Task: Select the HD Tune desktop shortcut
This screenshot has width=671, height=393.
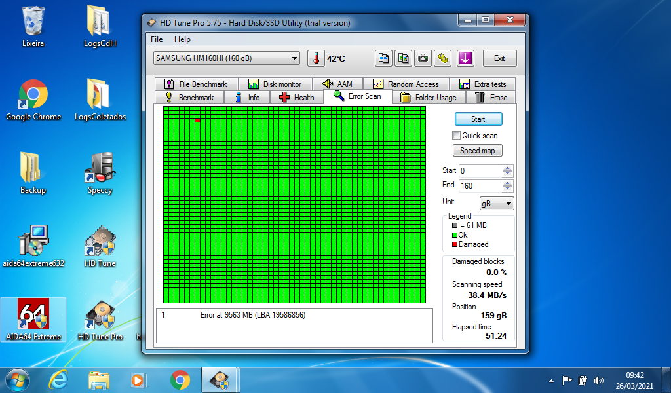Action: point(100,247)
